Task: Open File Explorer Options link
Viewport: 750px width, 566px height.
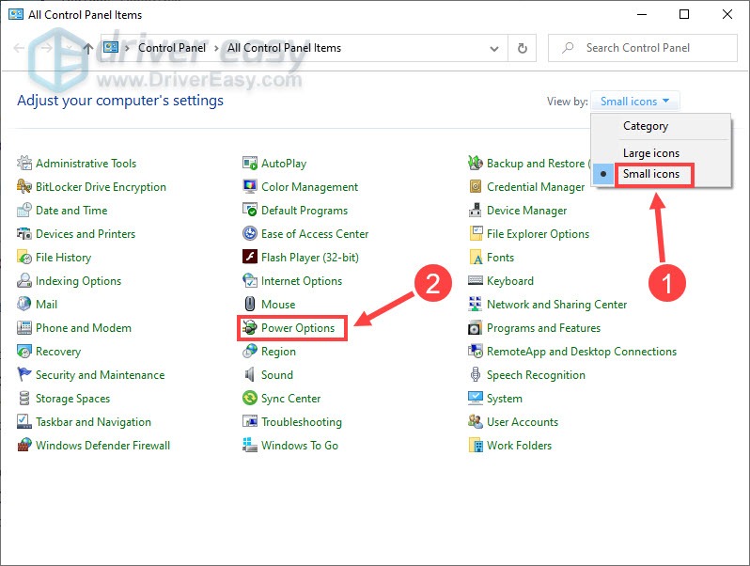Action: (x=538, y=234)
